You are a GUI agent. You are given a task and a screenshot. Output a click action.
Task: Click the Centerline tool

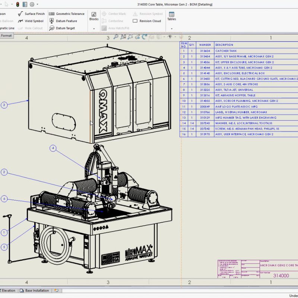click(x=112, y=21)
